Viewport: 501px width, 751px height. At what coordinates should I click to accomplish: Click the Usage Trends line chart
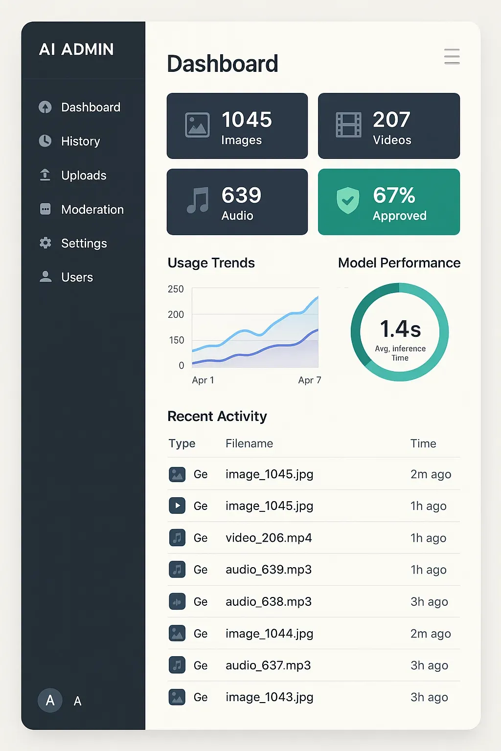pyautogui.click(x=255, y=328)
